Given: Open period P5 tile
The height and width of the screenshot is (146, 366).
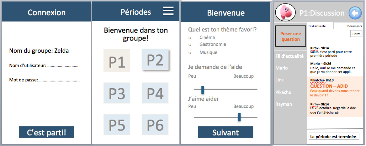Looking at the screenshot, I should (117, 125).
